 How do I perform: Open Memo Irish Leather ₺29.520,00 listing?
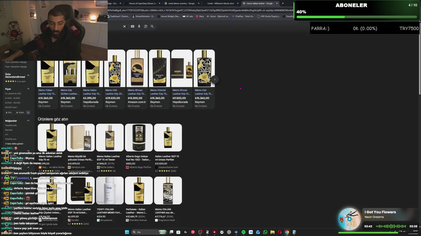(114, 79)
